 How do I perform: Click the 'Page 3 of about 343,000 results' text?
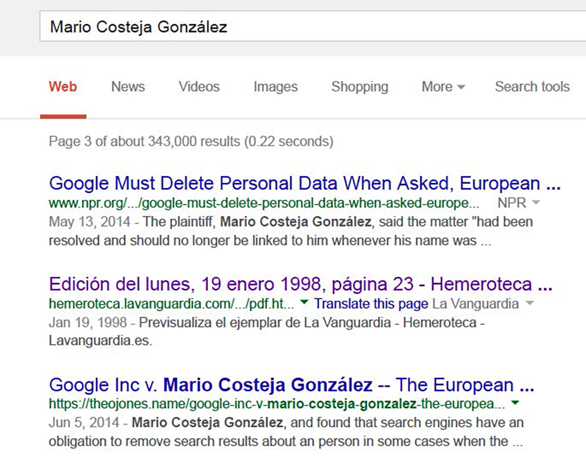(191, 141)
